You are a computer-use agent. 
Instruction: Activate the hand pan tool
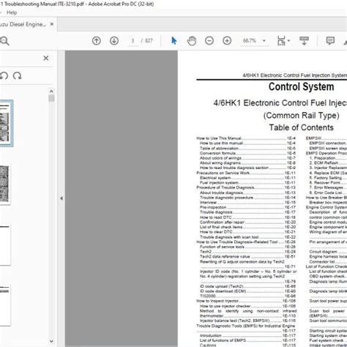pos(192,41)
